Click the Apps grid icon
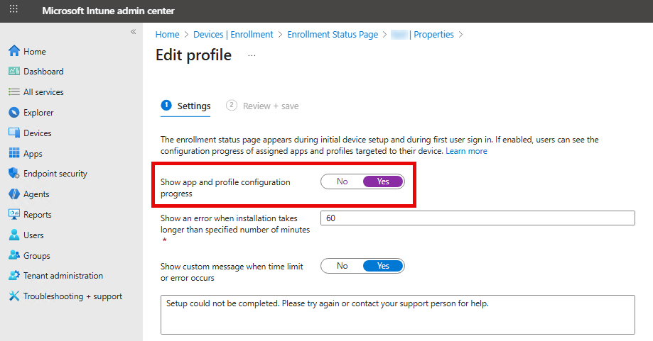 (x=14, y=153)
